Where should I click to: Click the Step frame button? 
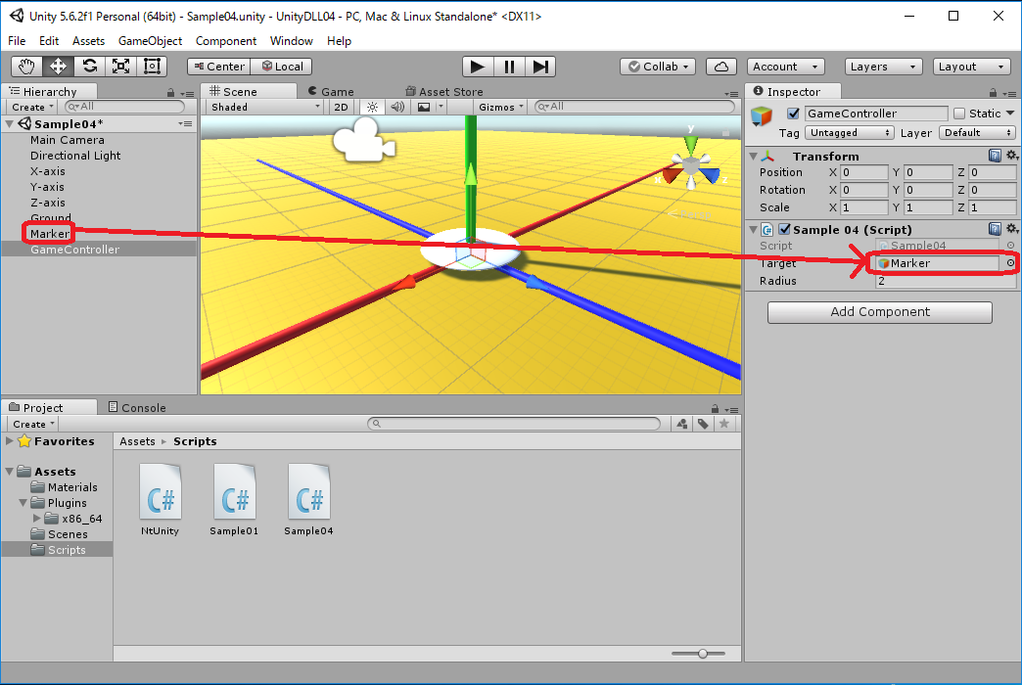tap(539, 67)
